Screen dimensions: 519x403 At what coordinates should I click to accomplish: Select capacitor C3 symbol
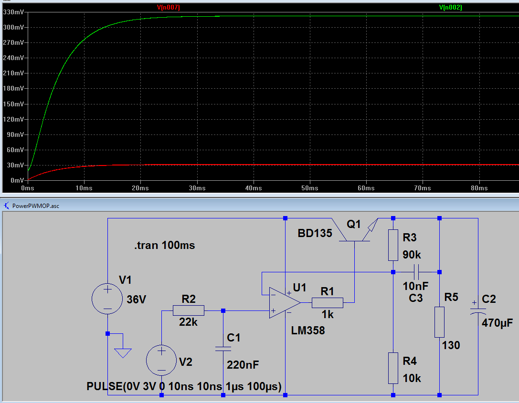pos(416,272)
